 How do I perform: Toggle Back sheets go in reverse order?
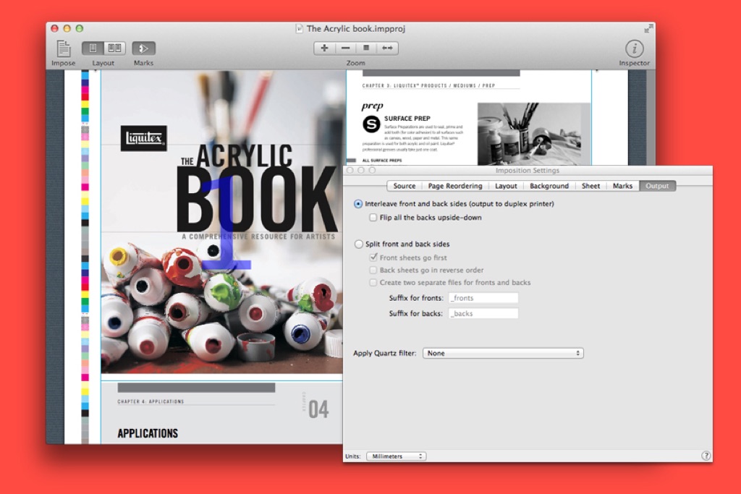[373, 270]
